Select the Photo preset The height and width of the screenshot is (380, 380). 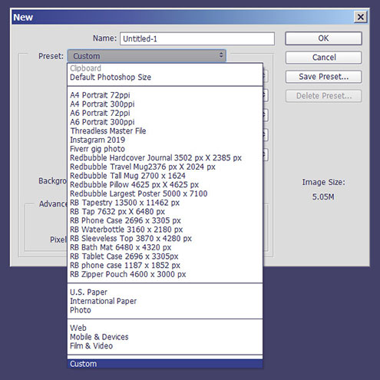[x=165, y=310]
